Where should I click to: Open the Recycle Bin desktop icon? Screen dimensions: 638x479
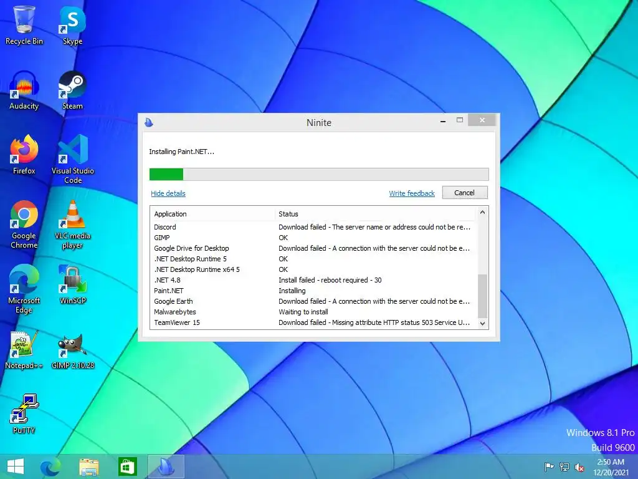(x=24, y=24)
